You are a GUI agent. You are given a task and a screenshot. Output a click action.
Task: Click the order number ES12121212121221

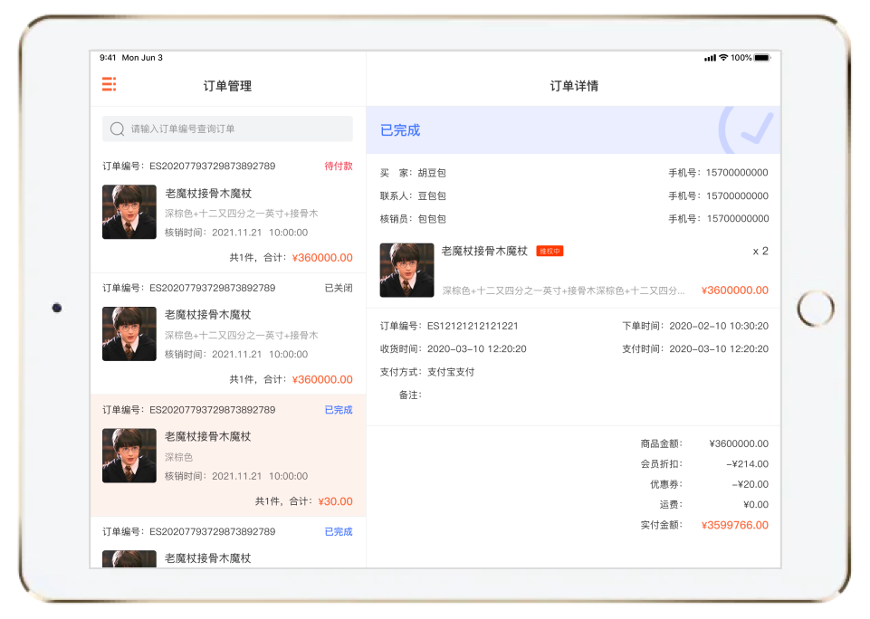pyautogui.click(x=473, y=326)
